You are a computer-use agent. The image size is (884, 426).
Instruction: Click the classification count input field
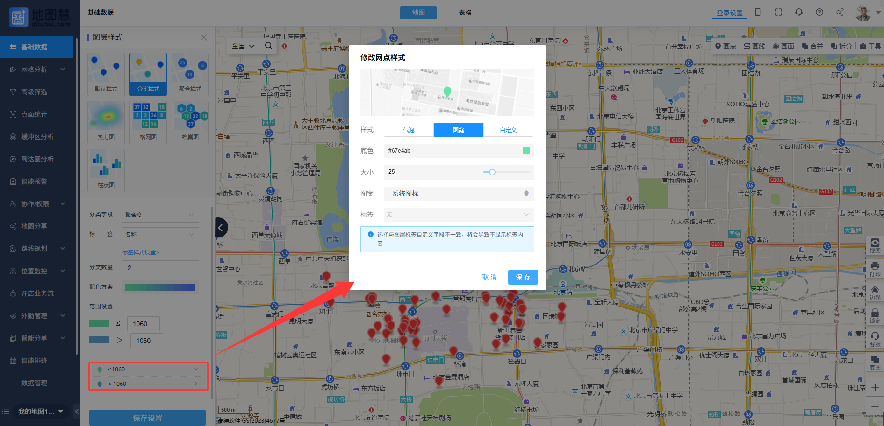[x=160, y=268]
